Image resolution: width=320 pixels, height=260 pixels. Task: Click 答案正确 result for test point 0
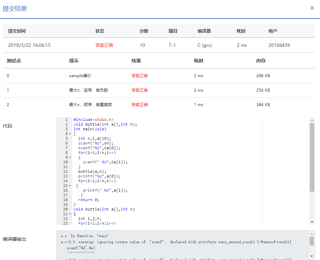[x=140, y=75]
